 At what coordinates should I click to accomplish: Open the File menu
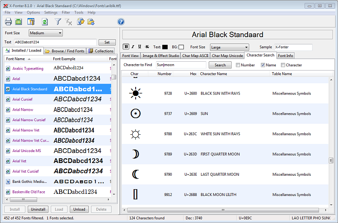pyautogui.click(x=8, y=13)
